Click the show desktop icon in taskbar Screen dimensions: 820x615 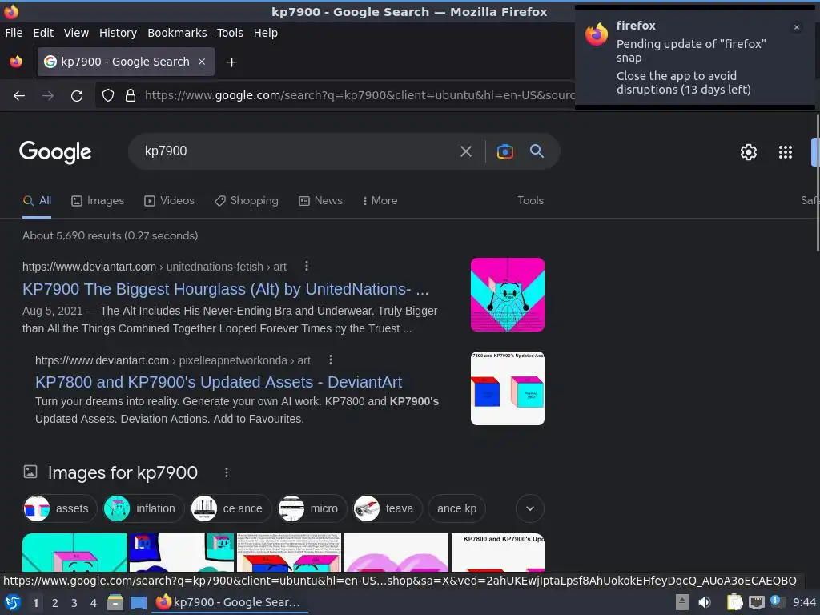coord(138,603)
